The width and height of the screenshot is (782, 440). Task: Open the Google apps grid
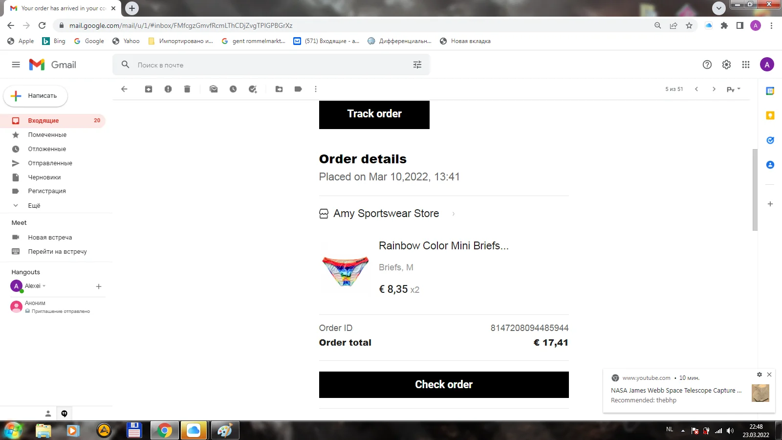tap(746, 65)
